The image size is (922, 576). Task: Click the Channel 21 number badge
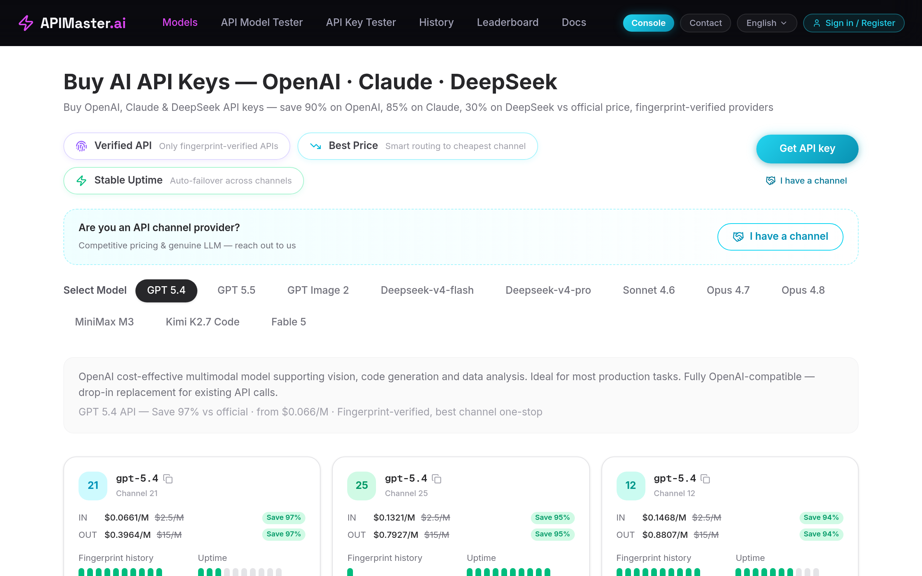[x=93, y=485]
